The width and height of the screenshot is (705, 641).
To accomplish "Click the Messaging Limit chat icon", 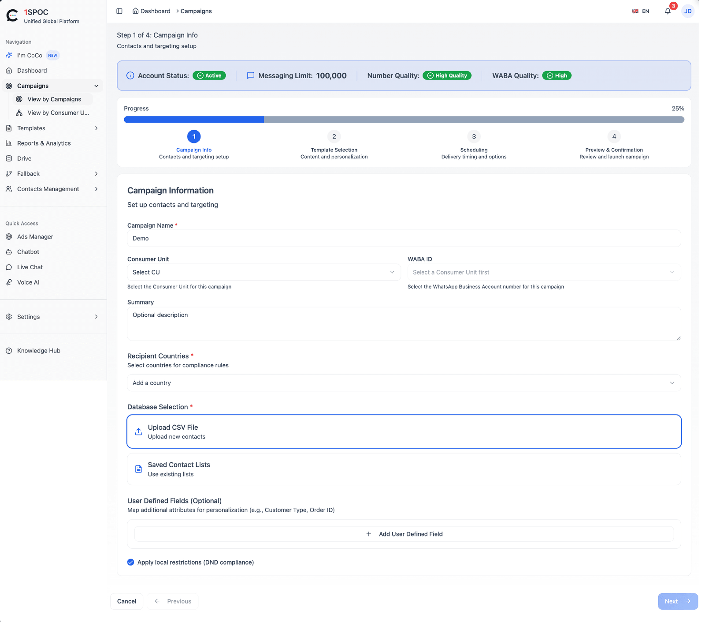I will click(251, 75).
